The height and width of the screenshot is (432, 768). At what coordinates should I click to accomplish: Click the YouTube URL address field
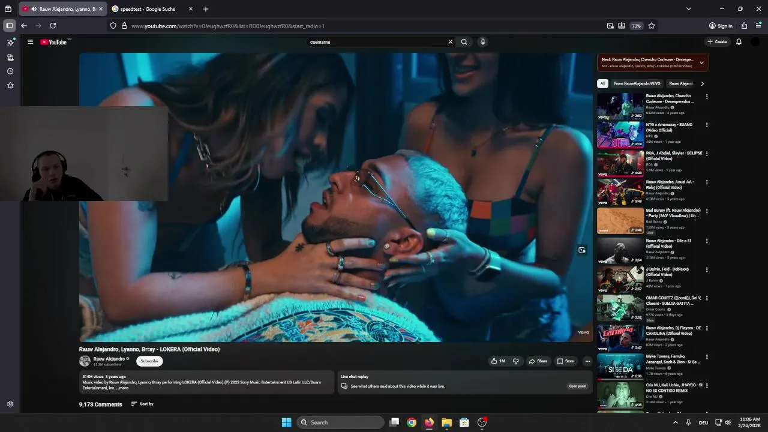pos(366,26)
